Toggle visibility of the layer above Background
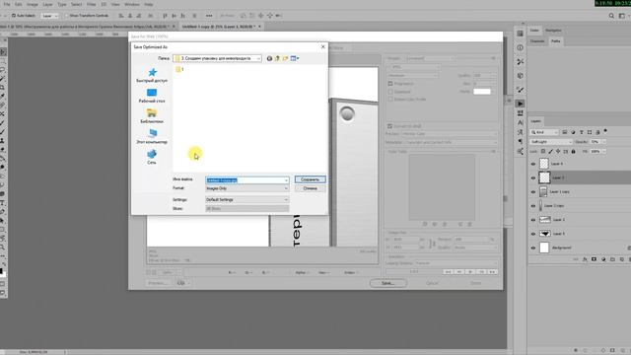The width and height of the screenshot is (631, 355). click(x=533, y=234)
